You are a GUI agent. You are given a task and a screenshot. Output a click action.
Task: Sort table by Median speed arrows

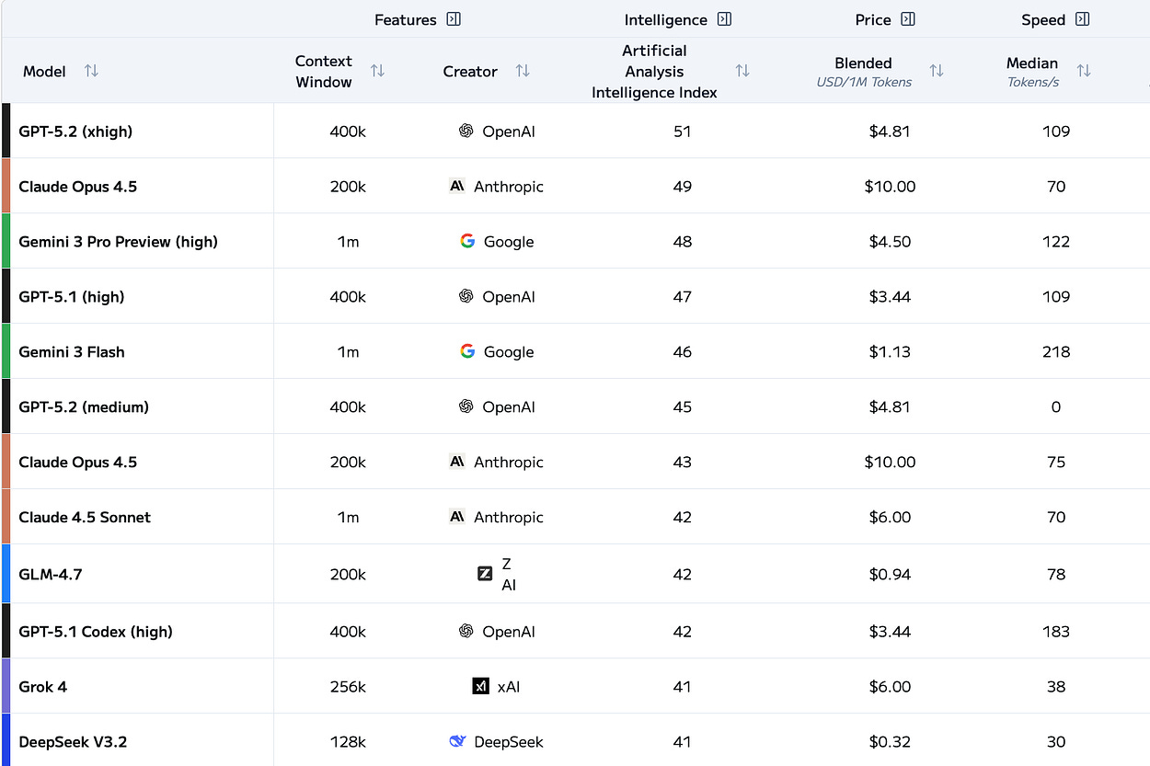pos(1084,71)
